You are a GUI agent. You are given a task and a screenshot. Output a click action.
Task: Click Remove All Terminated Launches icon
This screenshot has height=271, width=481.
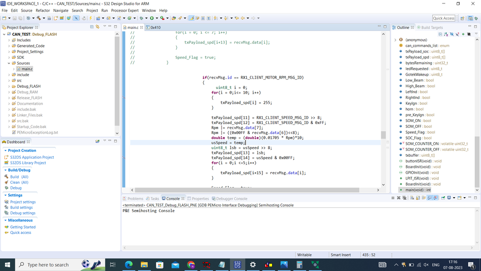404,198
